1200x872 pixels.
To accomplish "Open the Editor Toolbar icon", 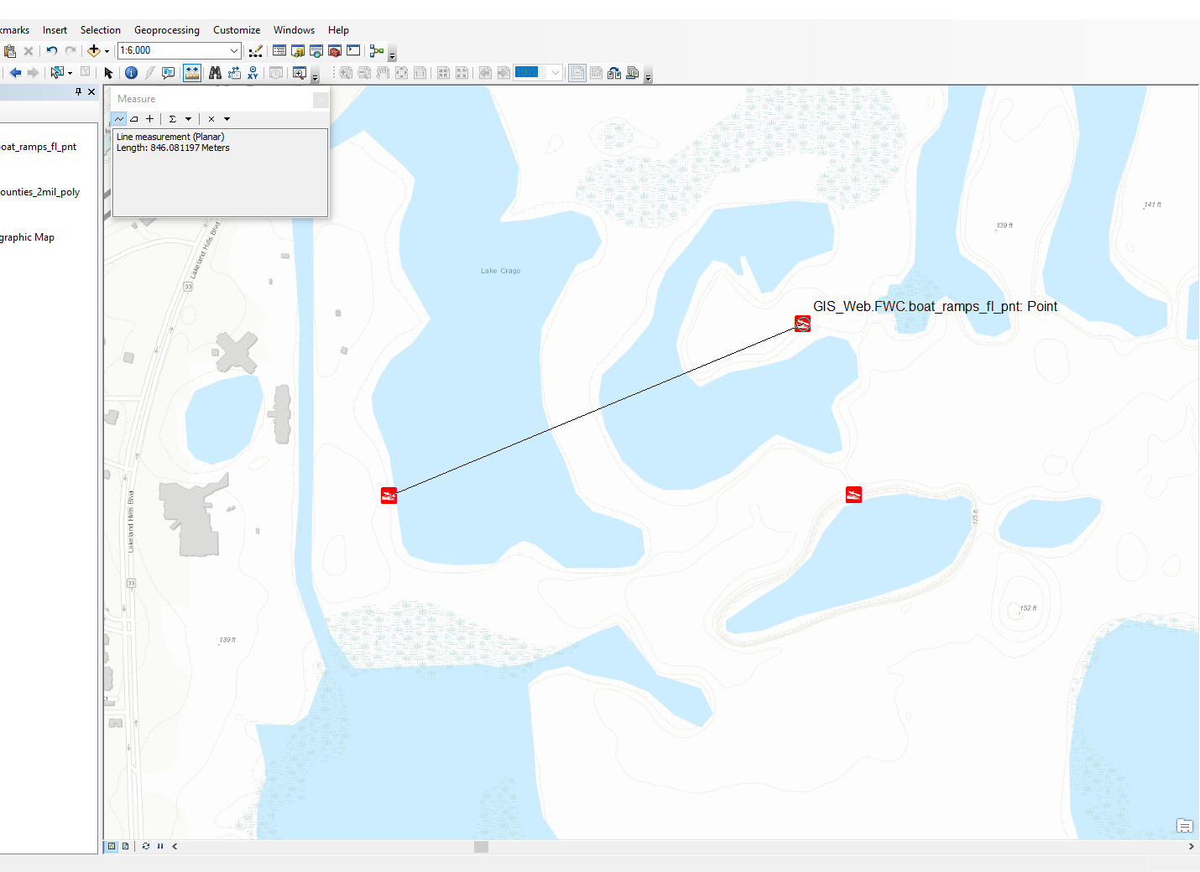I will pos(256,51).
